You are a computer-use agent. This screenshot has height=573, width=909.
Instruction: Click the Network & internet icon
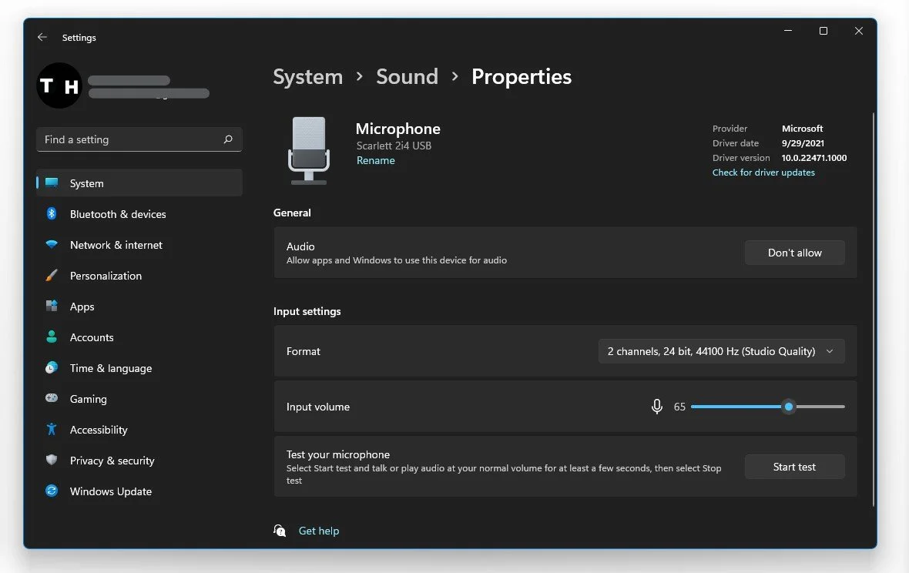point(51,245)
